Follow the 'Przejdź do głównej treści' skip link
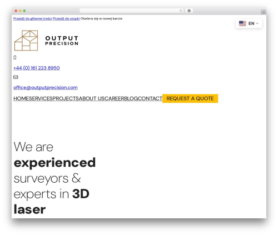Screen dimensions: 278x235 pos(33,18)
